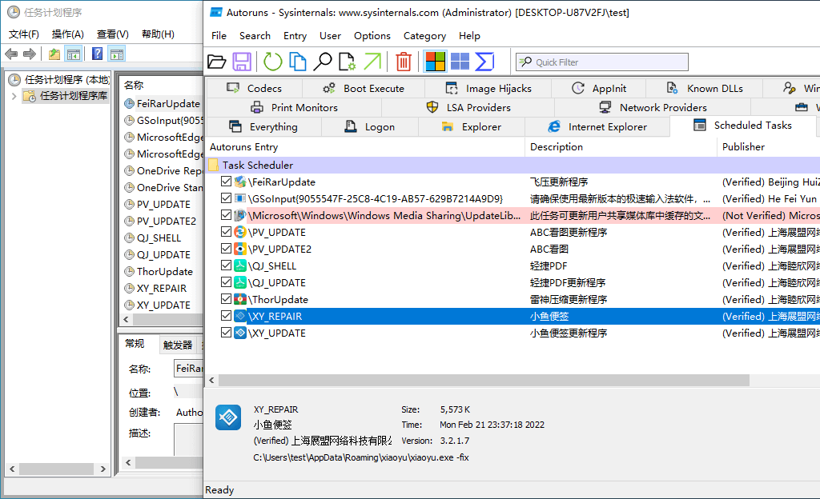This screenshot has width=820, height=499.
Task: Switch to the 触发器 tab in Task Scheduler
Action: 178,345
